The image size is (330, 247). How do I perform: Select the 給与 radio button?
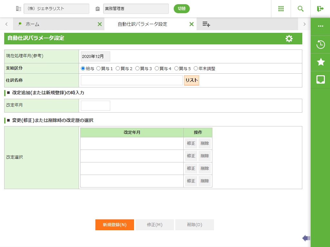(x=83, y=69)
